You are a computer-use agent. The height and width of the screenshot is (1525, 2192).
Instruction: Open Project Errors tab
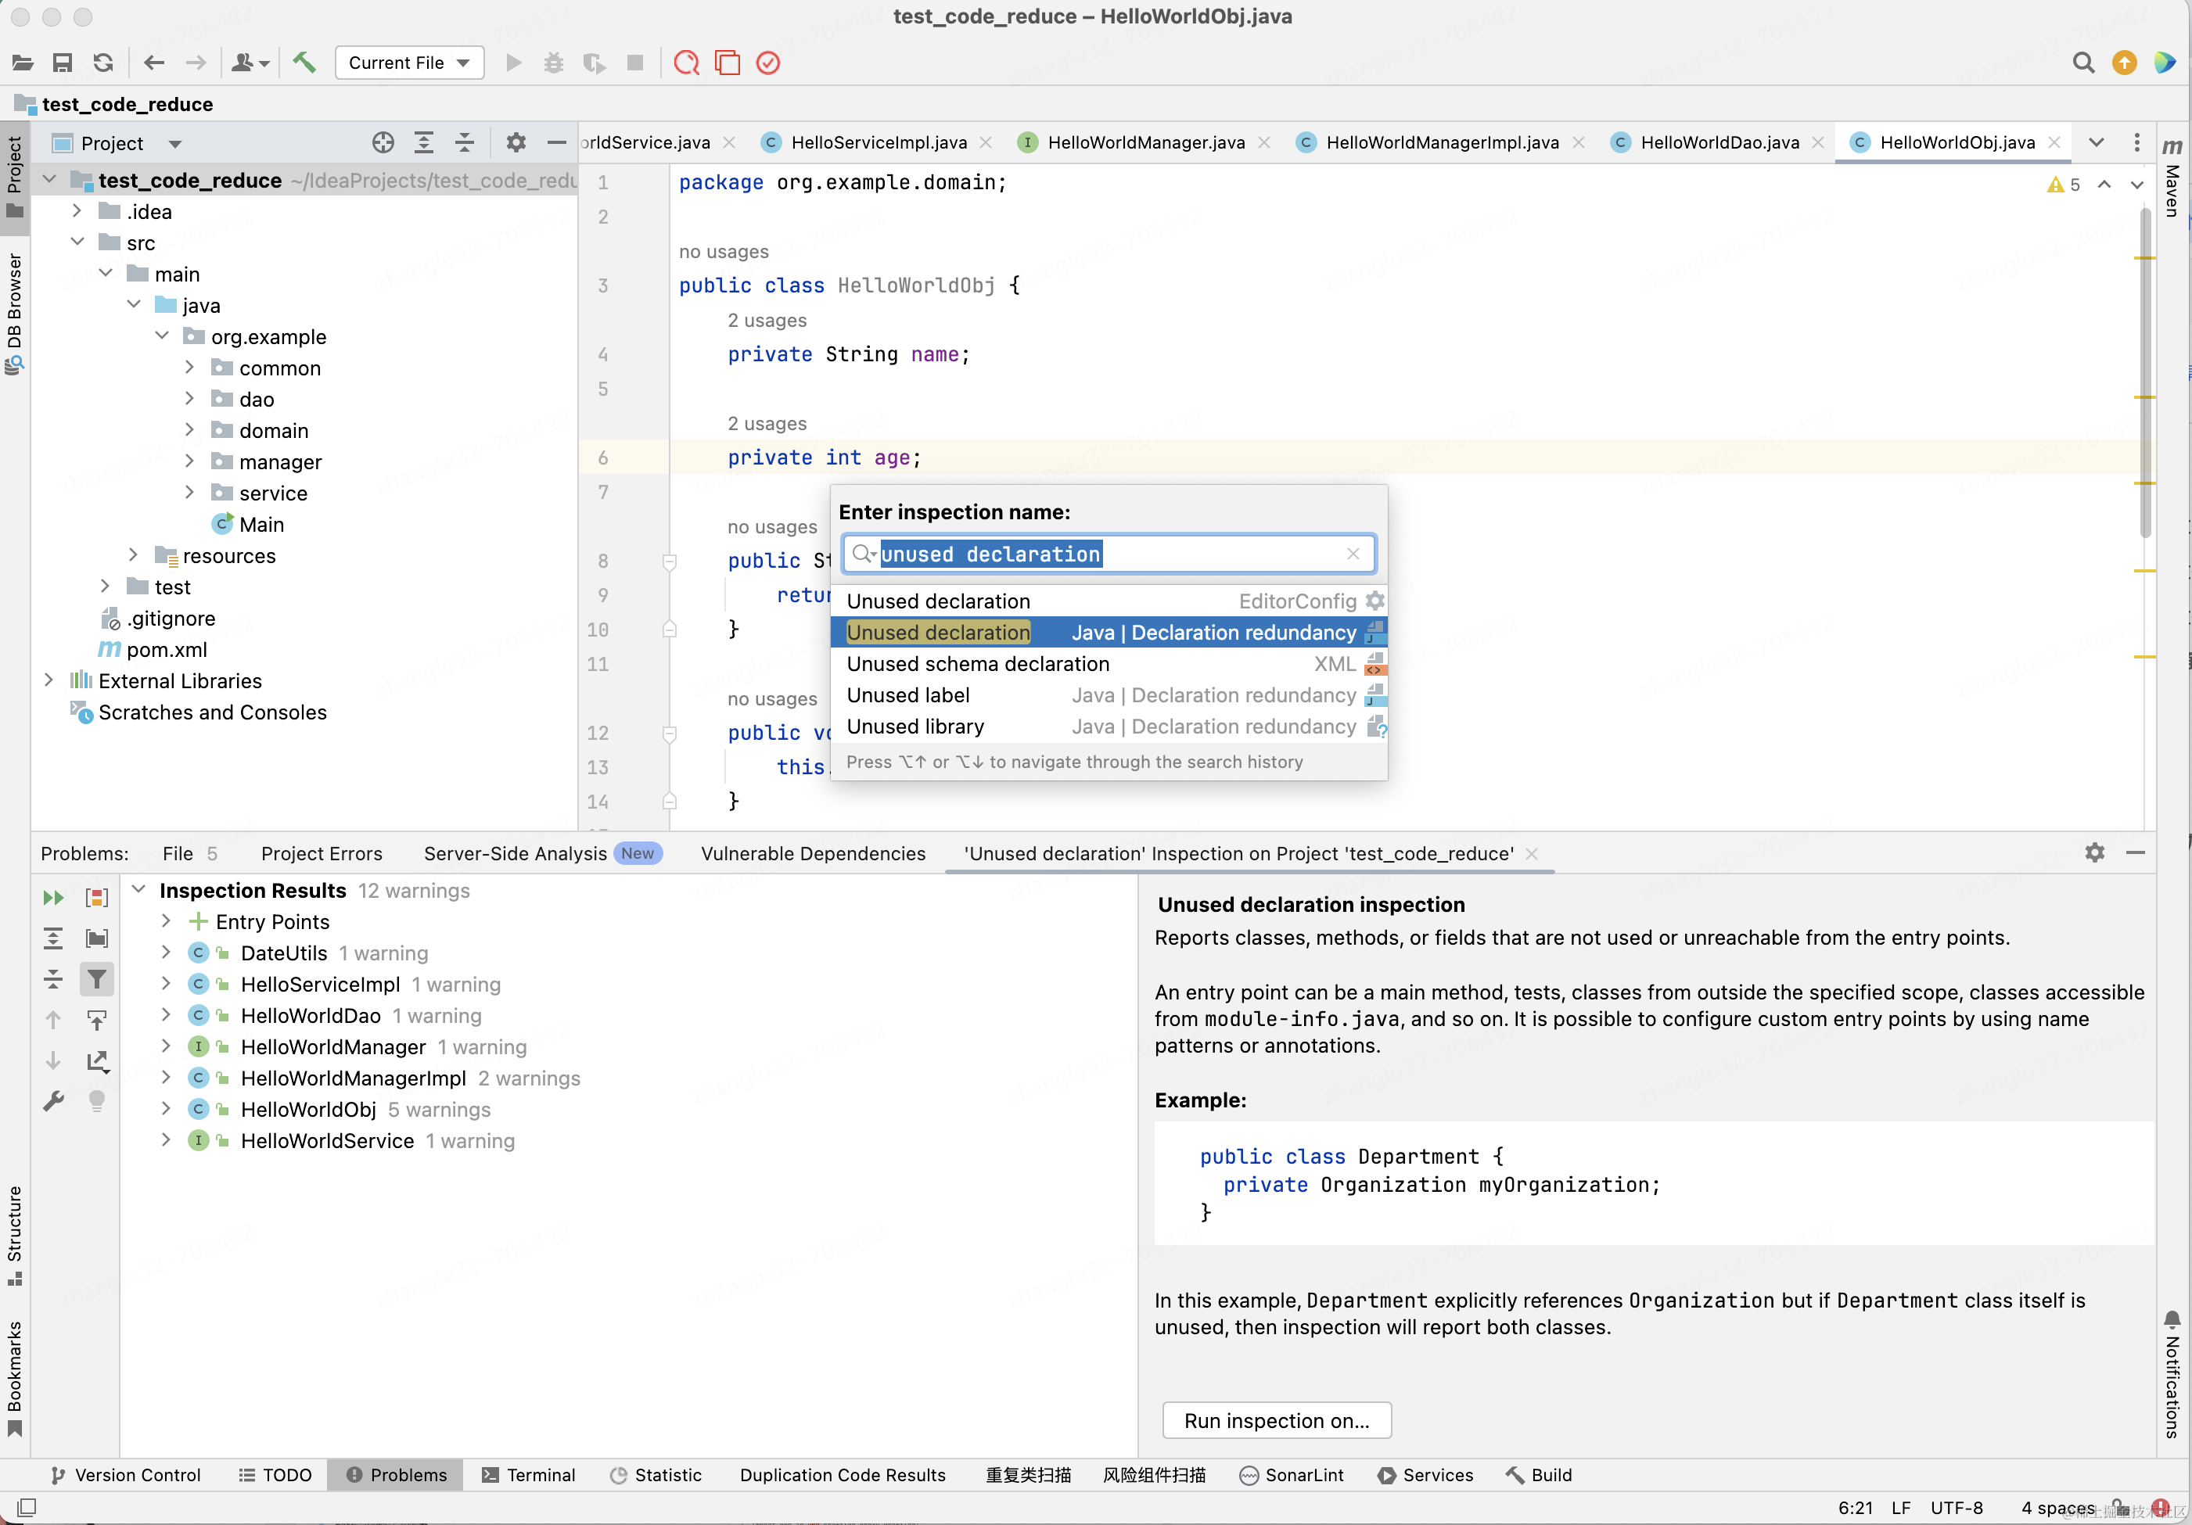(x=322, y=853)
